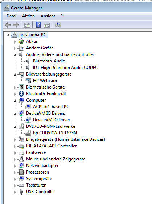Image resolution: width=152 pixels, height=204 pixels.
Task: Click the IDE ATA/ATAPI-Controller icon
Action: pyautogui.click(x=21, y=146)
